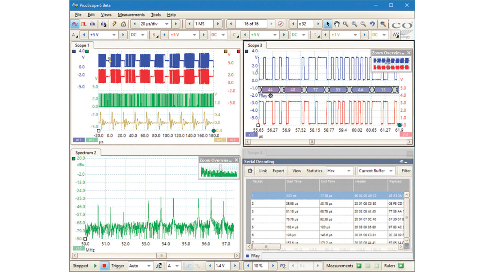
Task: Open the Channel C options button
Action: pyautogui.click(x=236, y=35)
